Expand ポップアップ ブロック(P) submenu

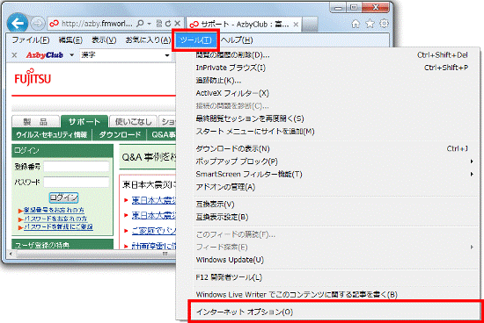(x=472, y=161)
